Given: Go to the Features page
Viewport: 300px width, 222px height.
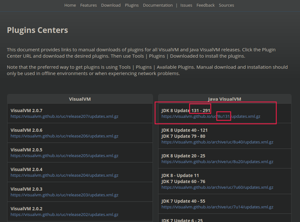Looking at the screenshot, I should [88, 5].
